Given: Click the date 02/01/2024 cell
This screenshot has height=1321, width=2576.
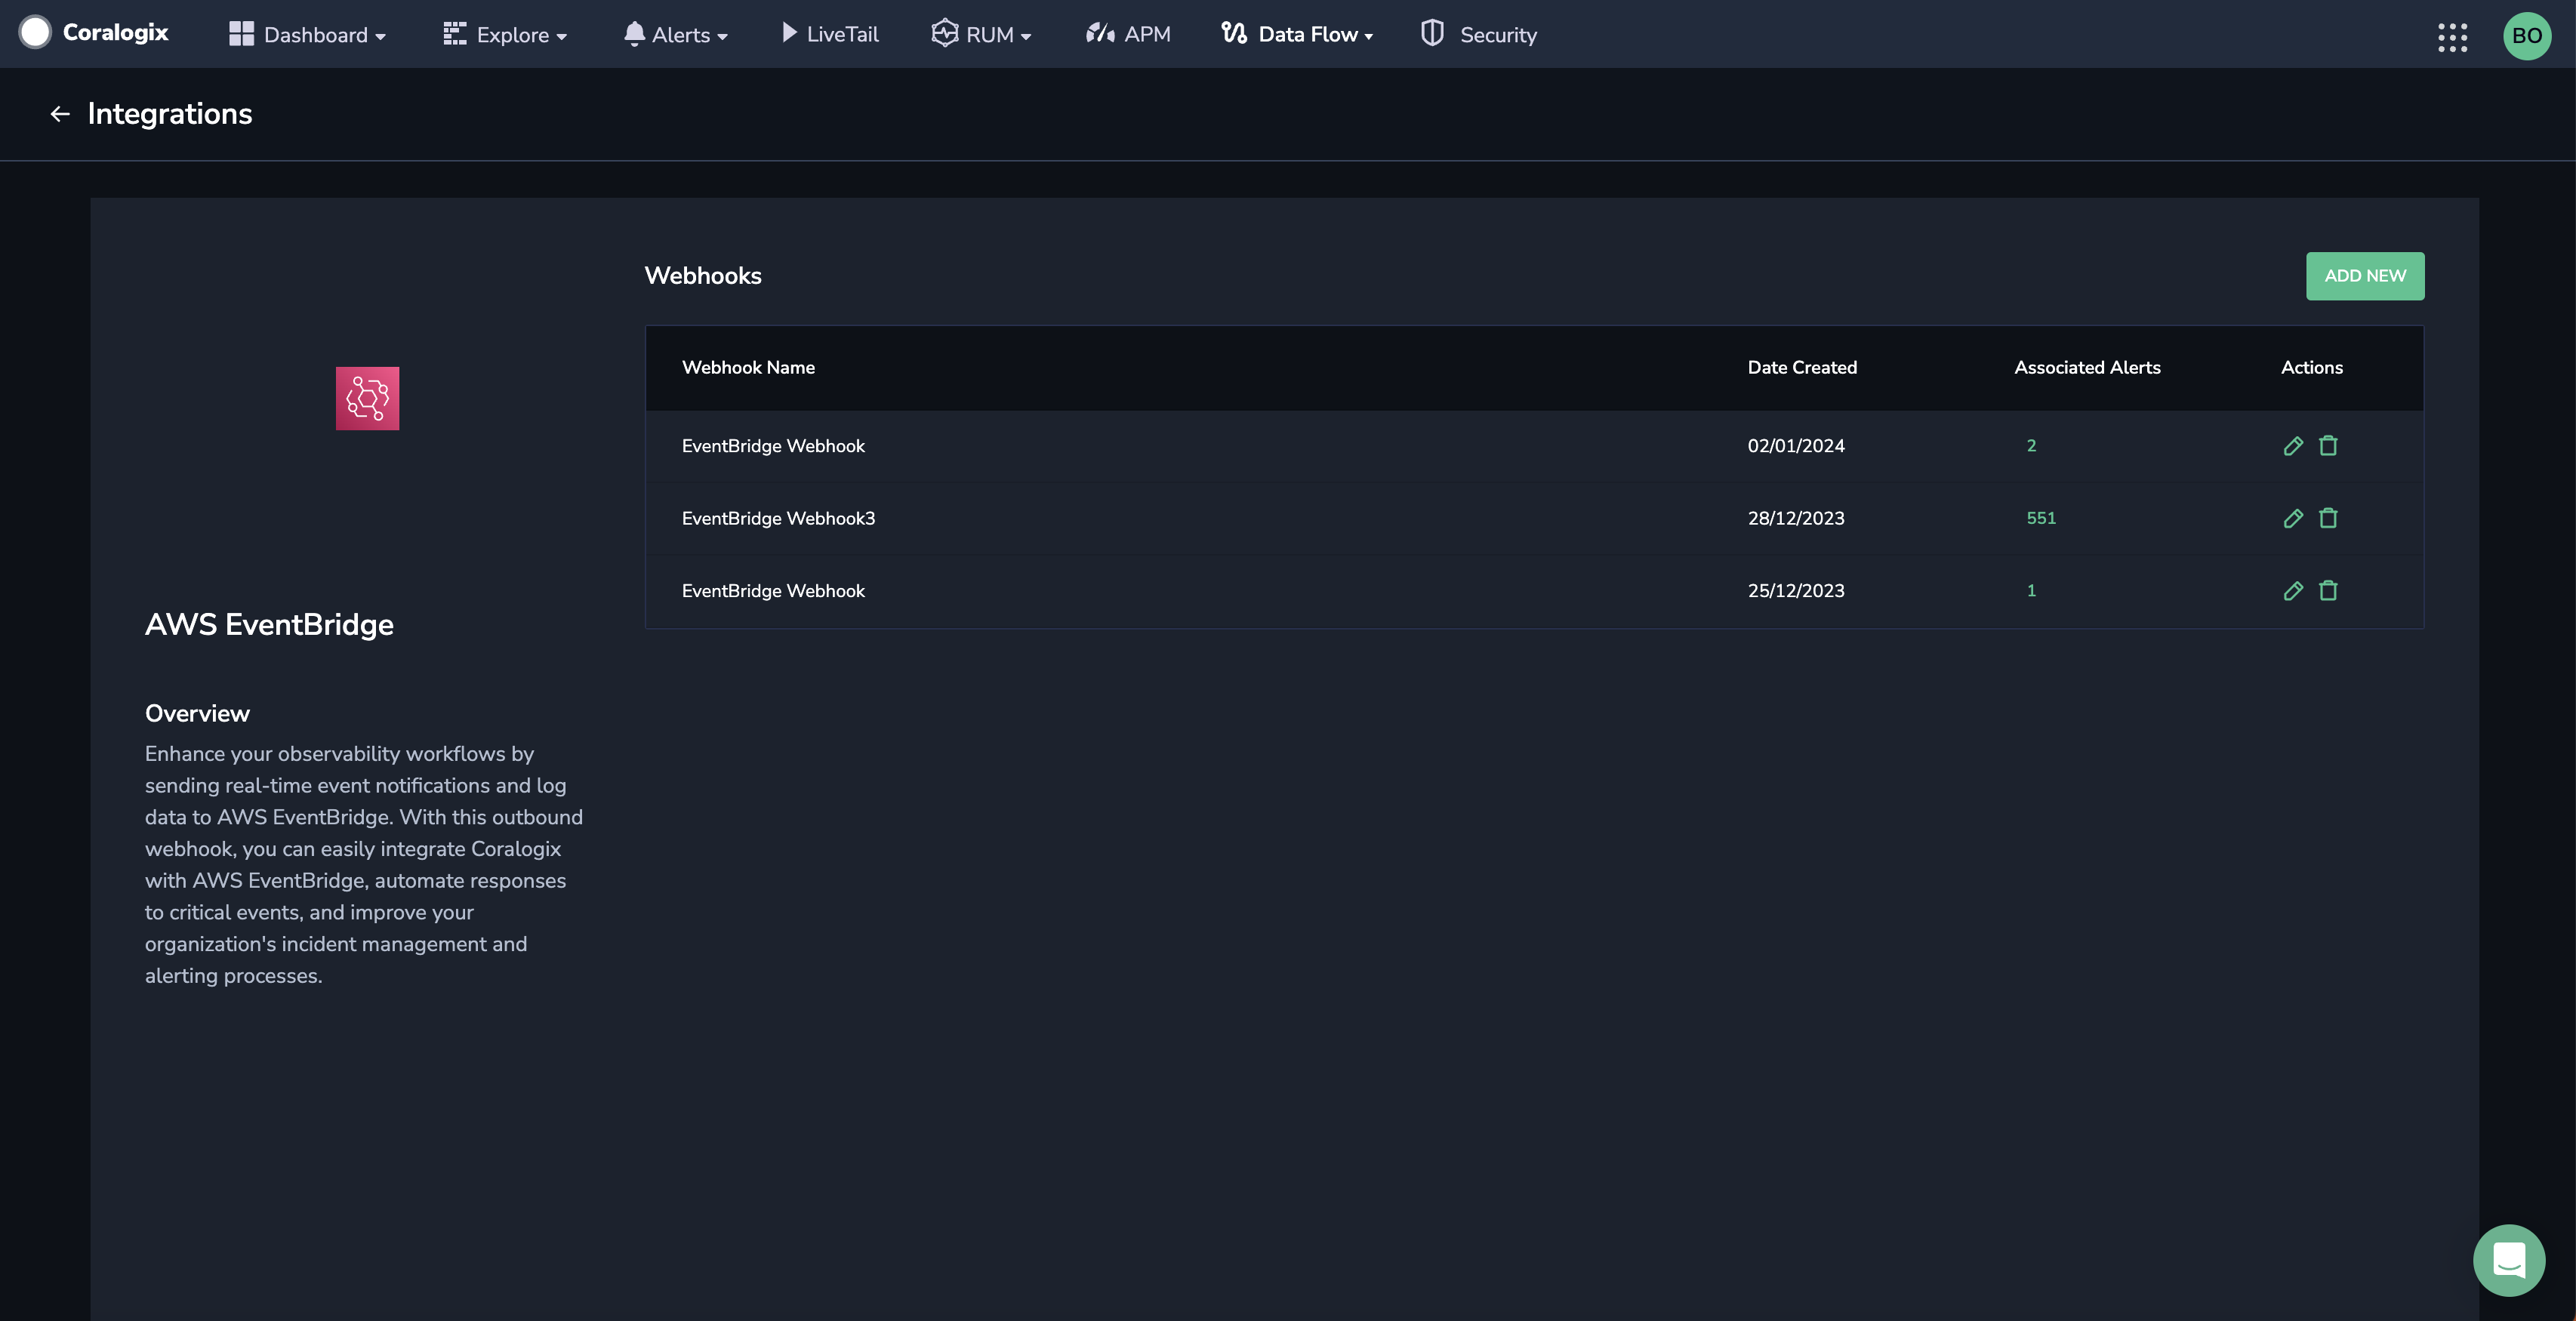Looking at the screenshot, I should coord(1796,446).
